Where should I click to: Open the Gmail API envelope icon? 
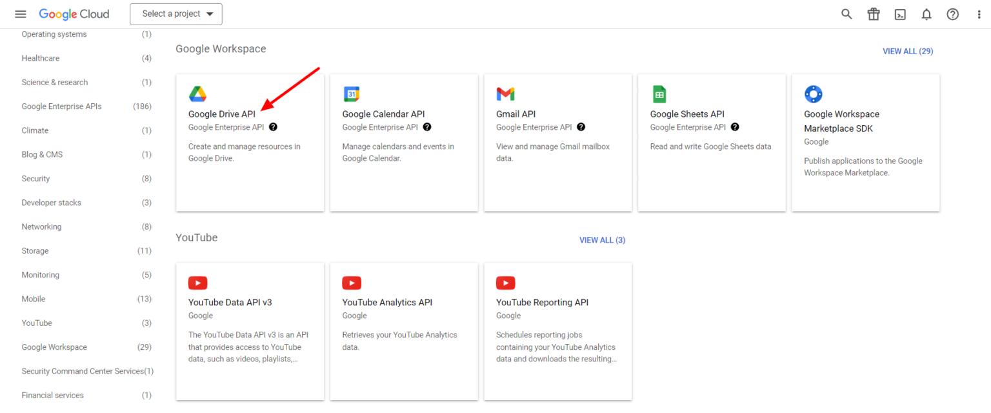tap(506, 94)
